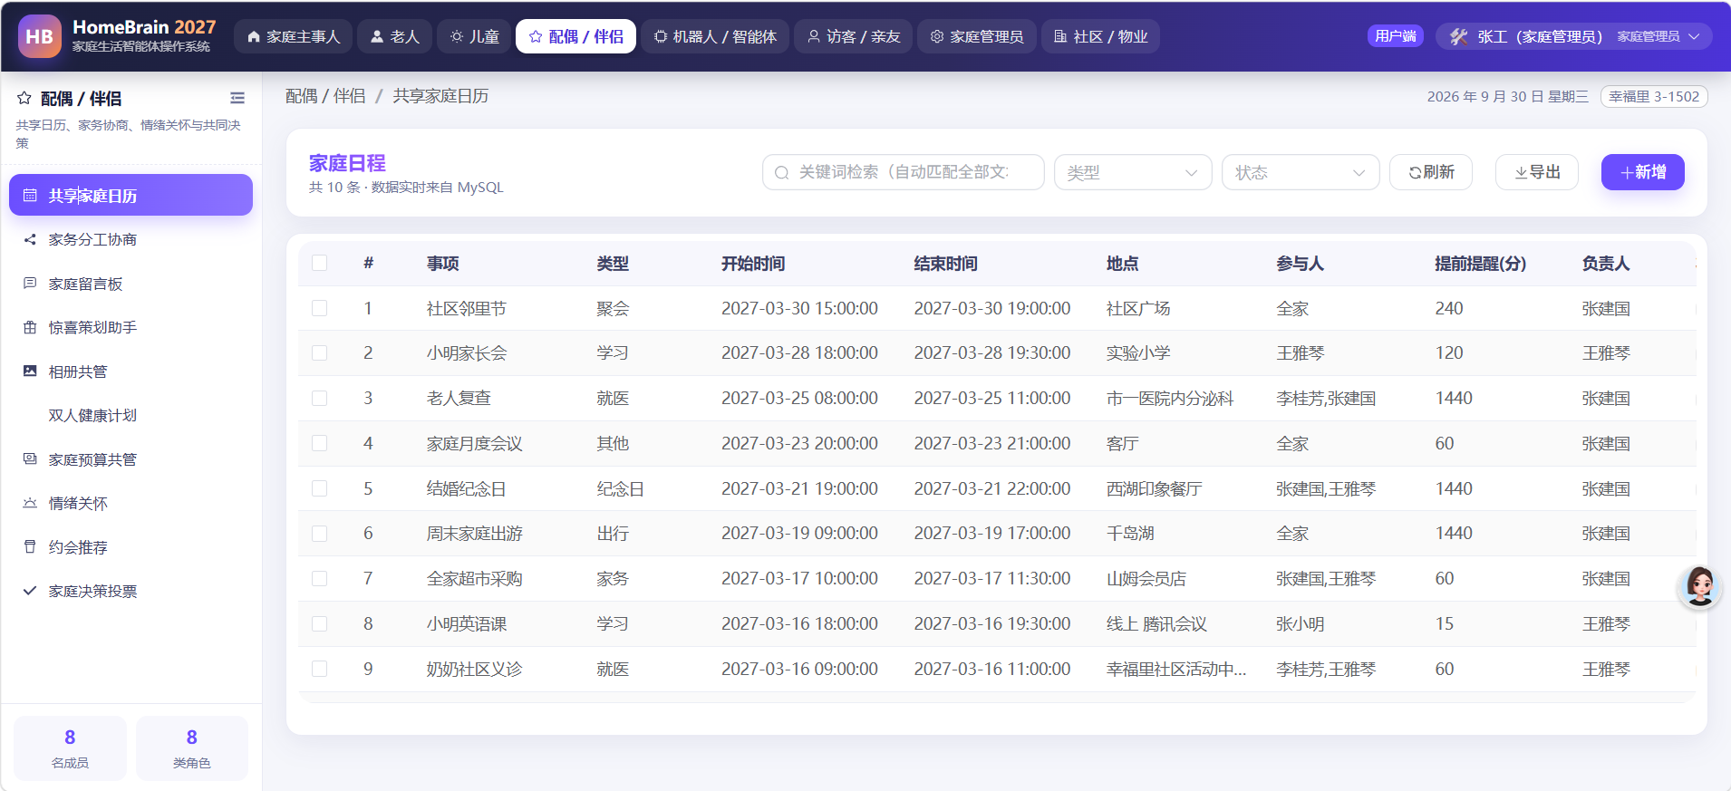
Task: Open the 儿童 role tab
Action: coord(474,36)
